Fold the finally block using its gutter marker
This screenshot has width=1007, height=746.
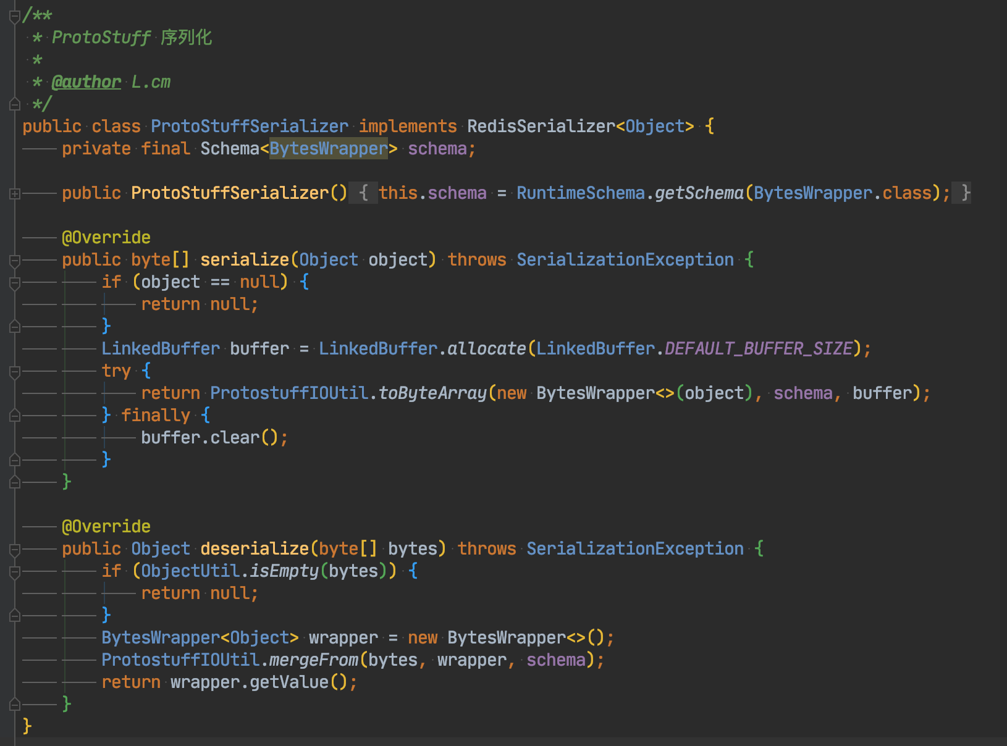click(15, 416)
